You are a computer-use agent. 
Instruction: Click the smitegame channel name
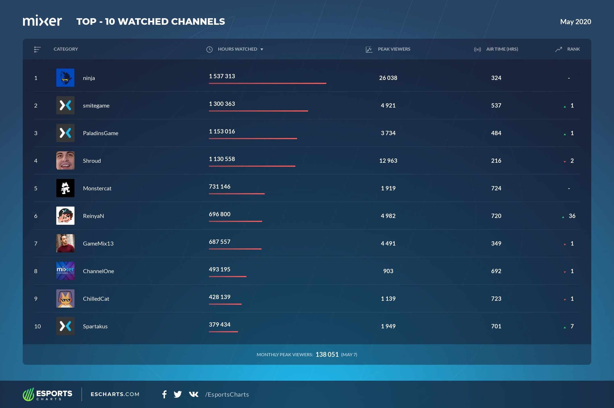pyautogui.click(x=96, y=106)
